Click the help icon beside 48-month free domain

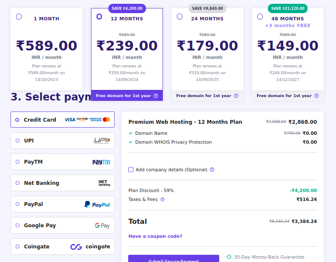(317, 96)
